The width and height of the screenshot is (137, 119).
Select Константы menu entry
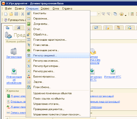tap(58, 13)
